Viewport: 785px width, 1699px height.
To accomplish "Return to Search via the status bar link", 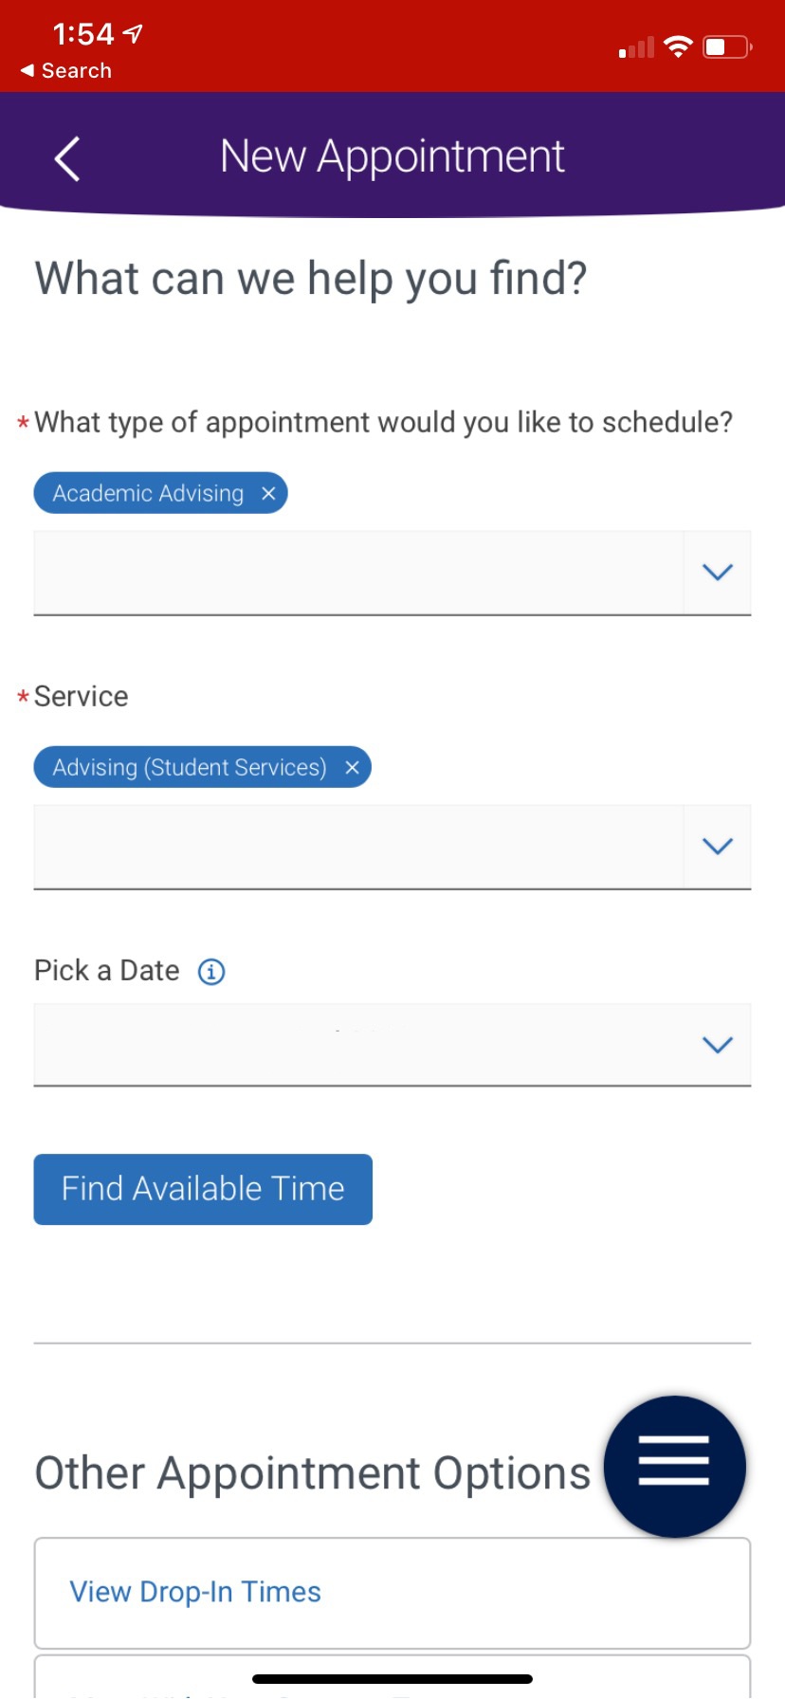I will pos(64,70).
